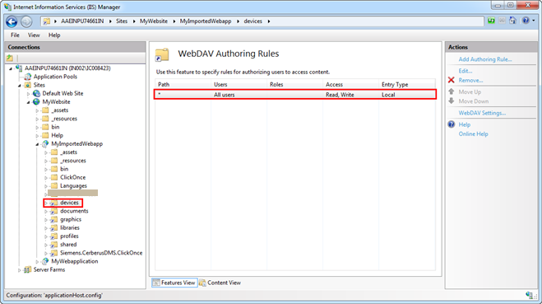Image resolution: width=542 pixels, height=304 pixels.
Task: Switch to the Content View tab
Action: [x=220, y=283]
